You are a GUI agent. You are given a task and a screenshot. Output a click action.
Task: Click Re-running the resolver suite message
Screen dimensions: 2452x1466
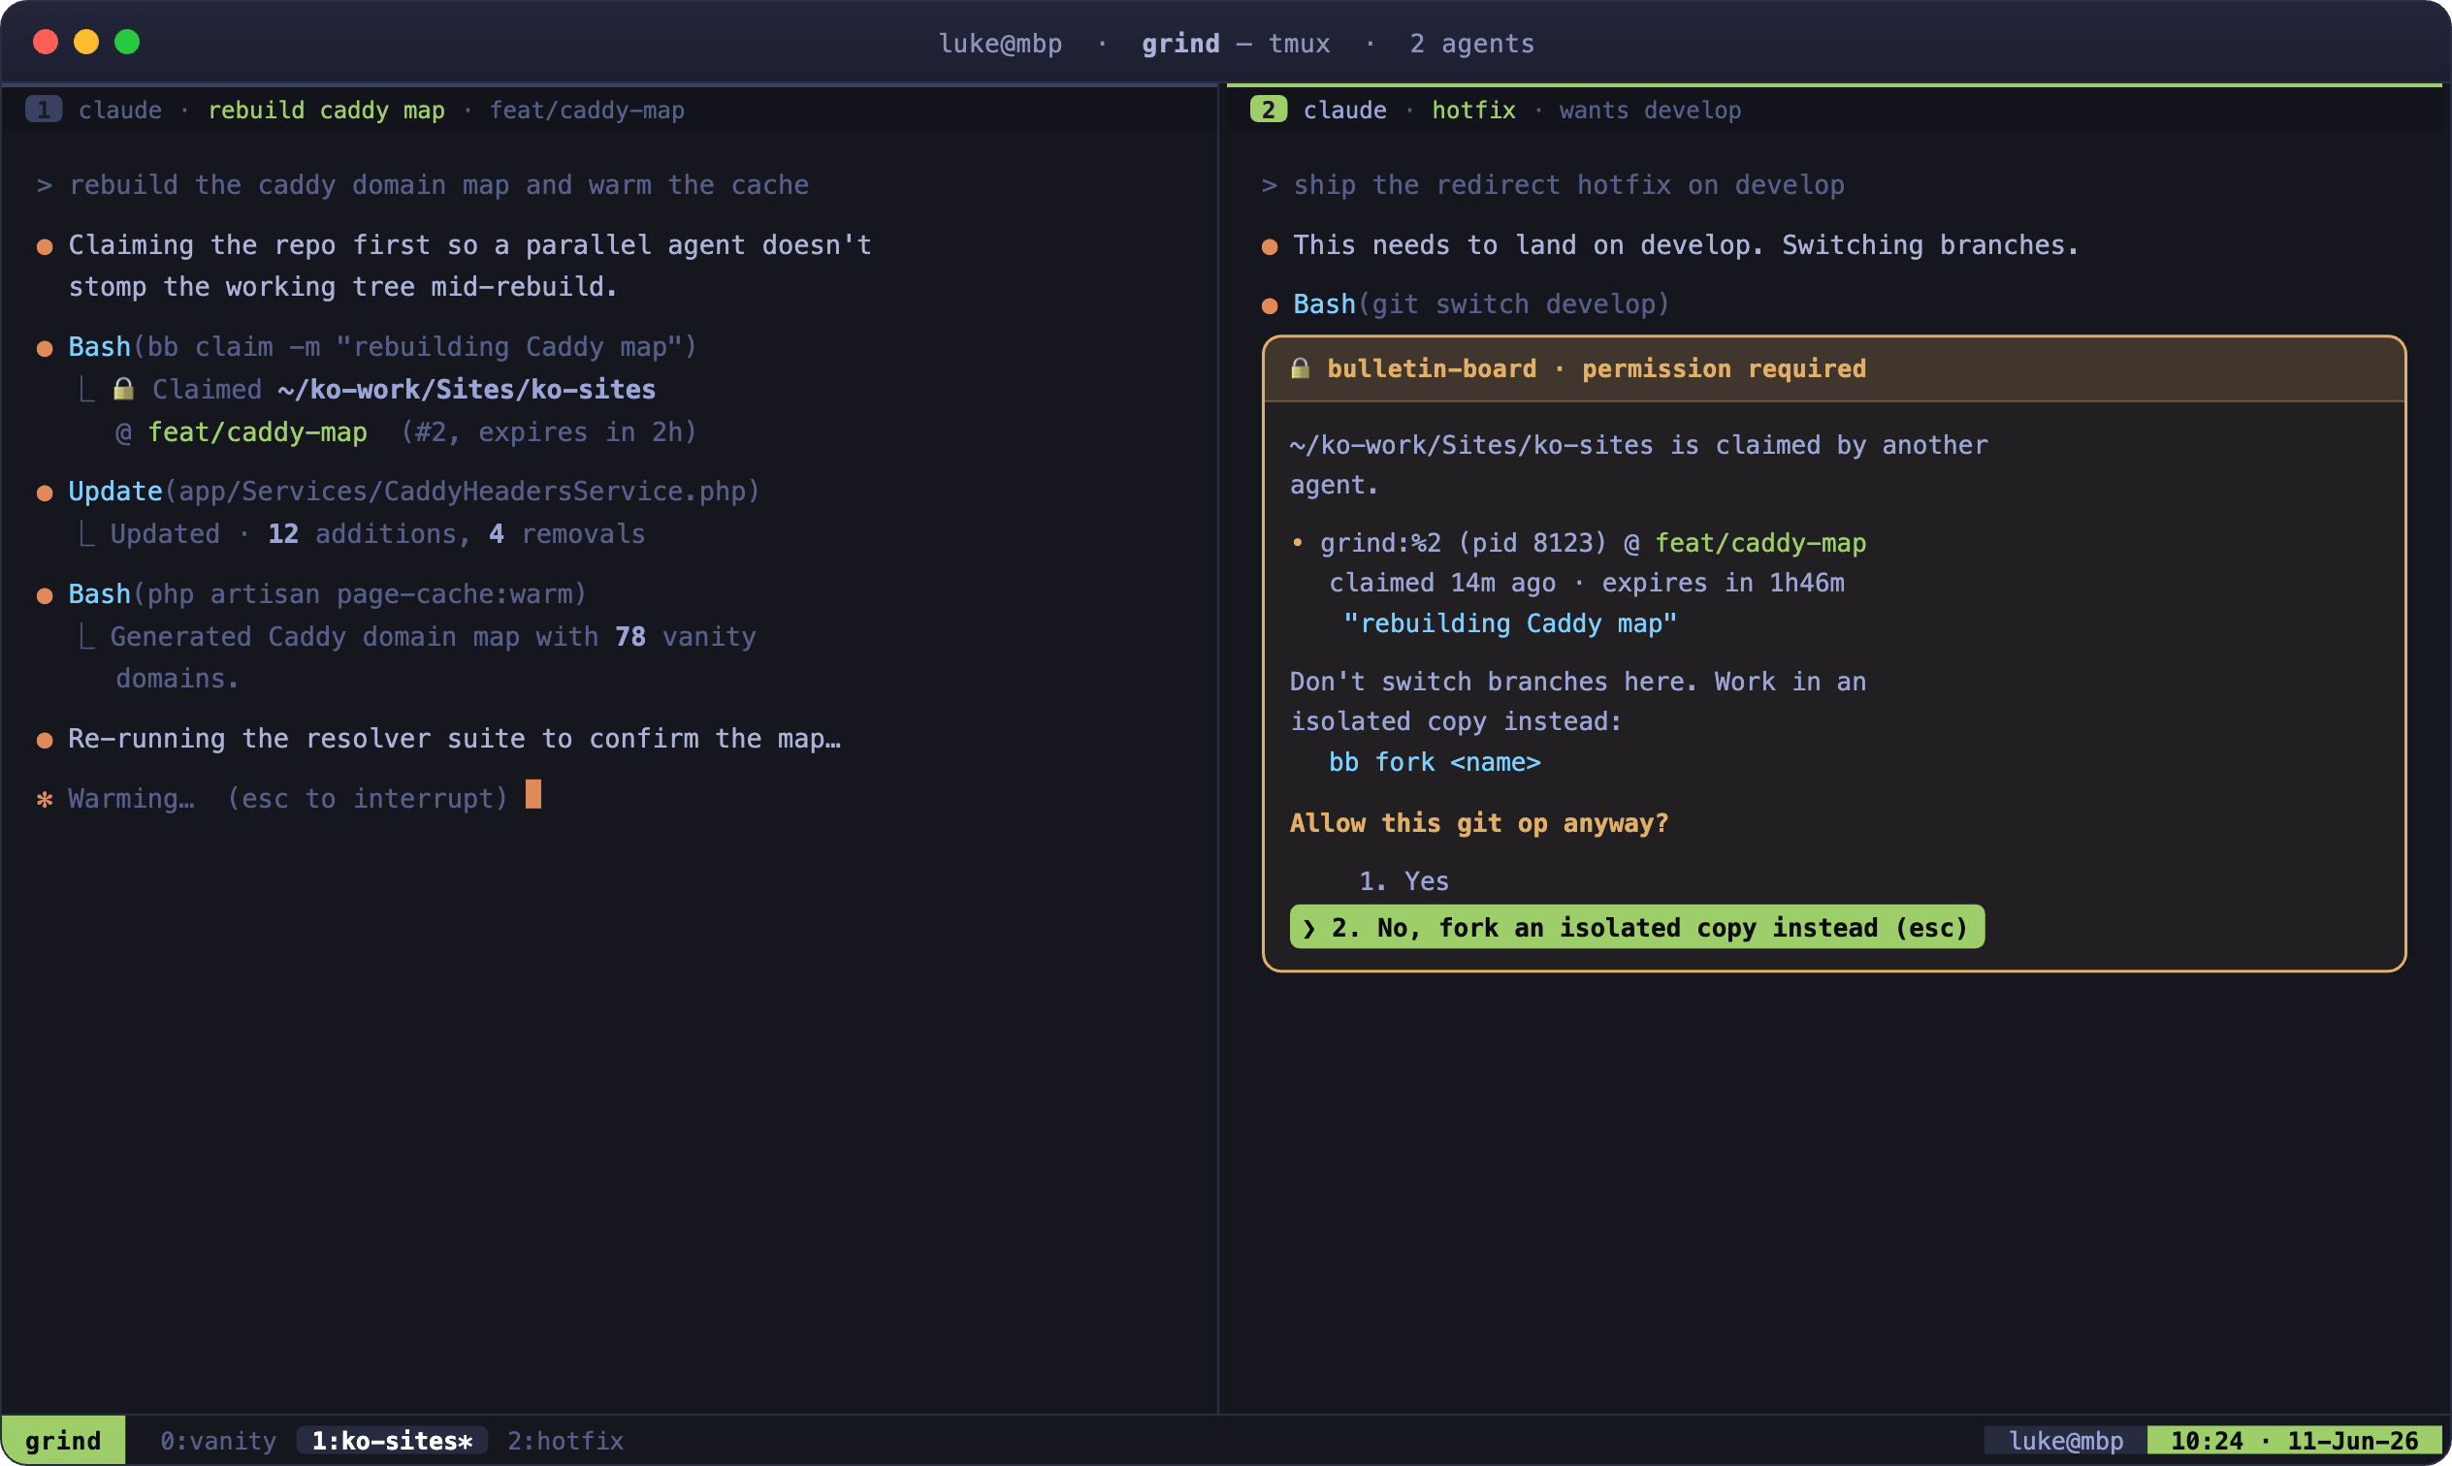[455, 739]
